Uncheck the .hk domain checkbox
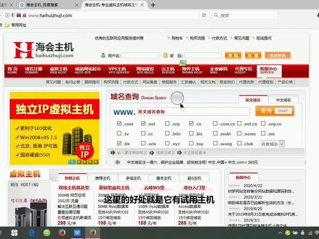The height and width of the screenshot is (239, 319). point(119,143)
